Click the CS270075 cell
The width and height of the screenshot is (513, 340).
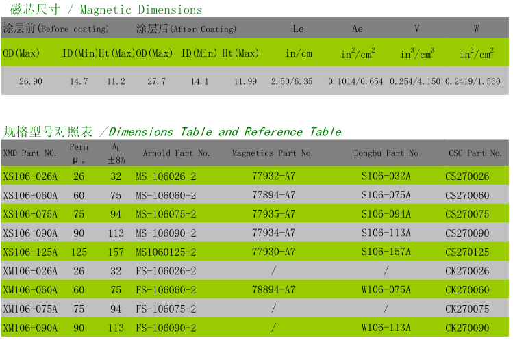(x=467, y=214)
